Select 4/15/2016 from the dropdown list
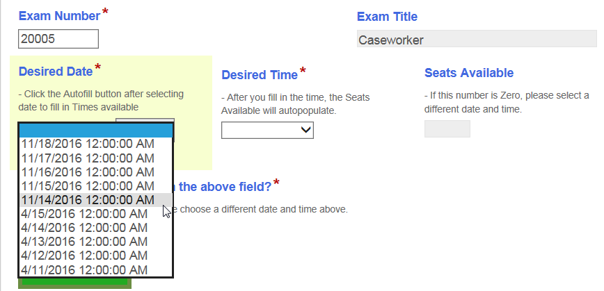This screenshot has width=604, height=291. coord(84,214)
